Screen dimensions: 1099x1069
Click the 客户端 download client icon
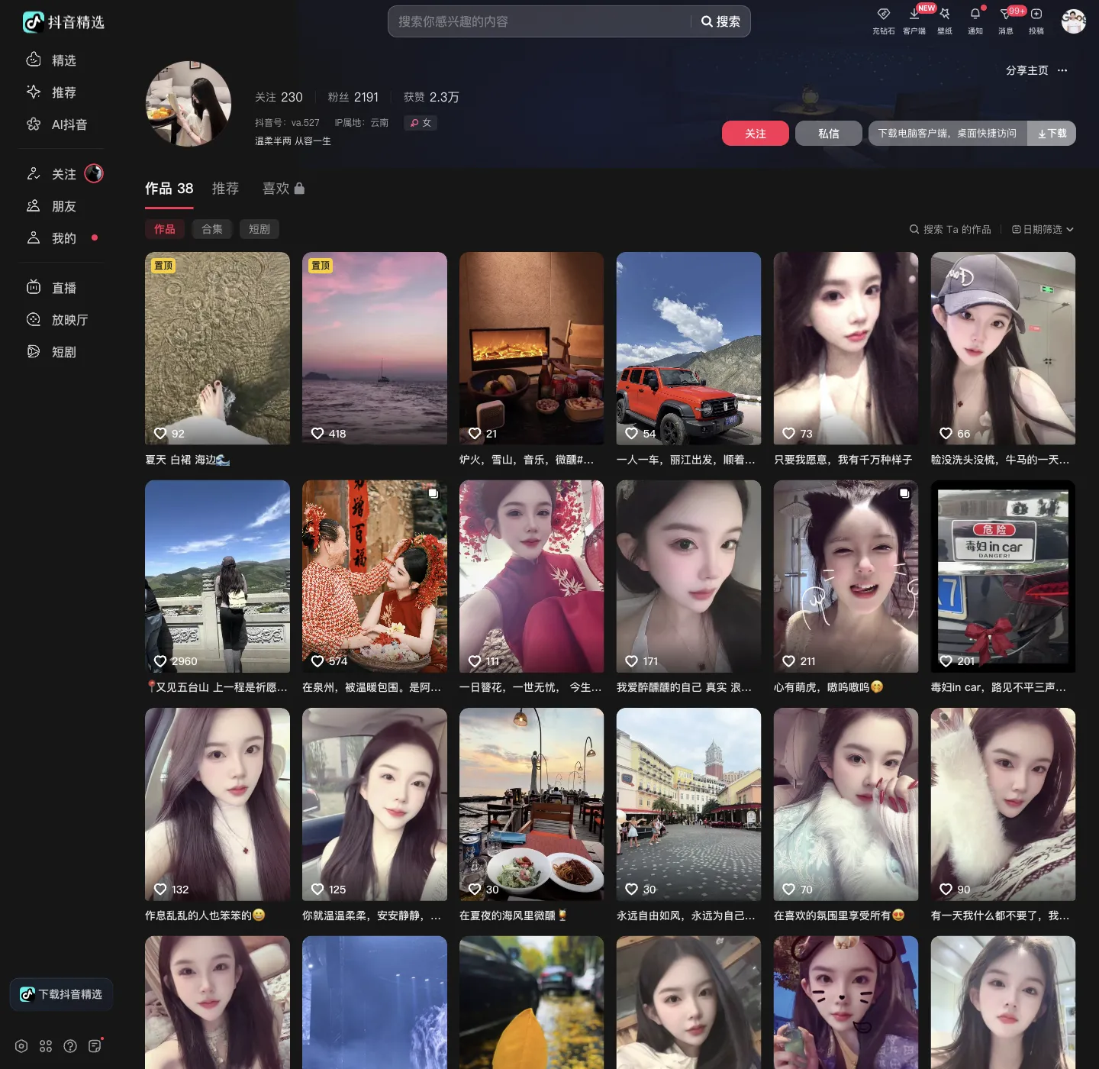point(914,20)
